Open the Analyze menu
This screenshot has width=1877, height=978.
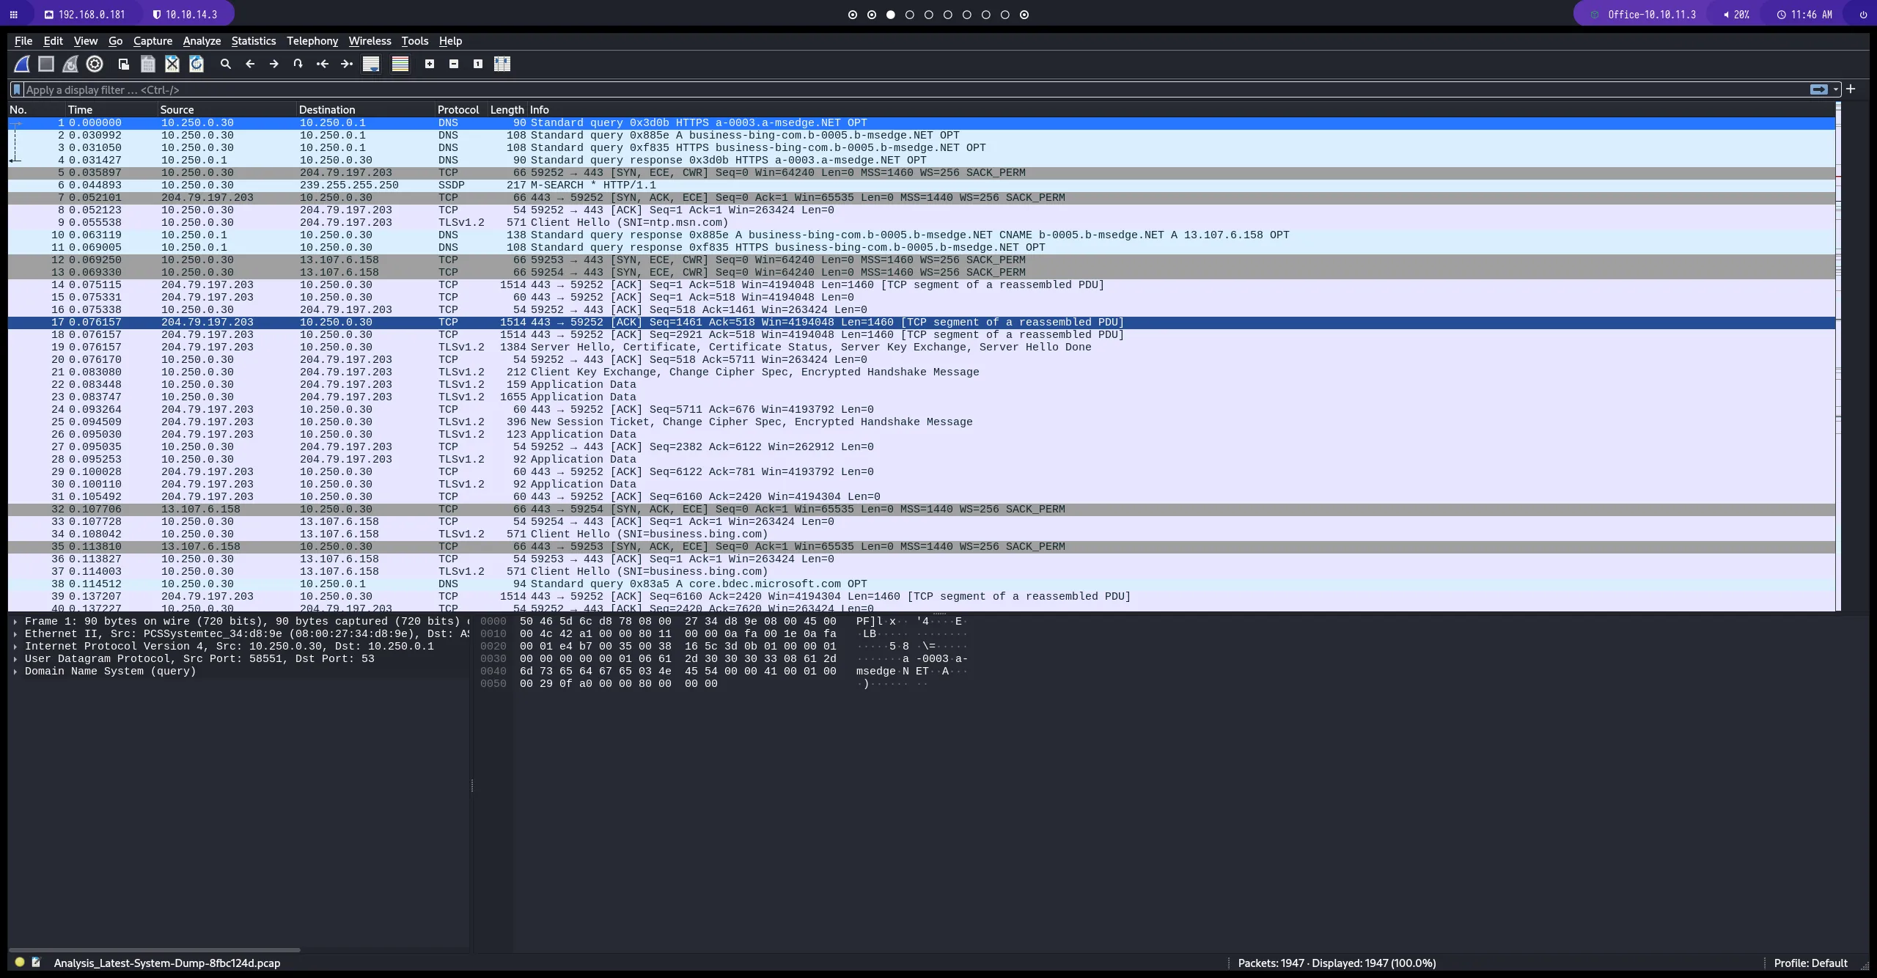pos(202,41)
